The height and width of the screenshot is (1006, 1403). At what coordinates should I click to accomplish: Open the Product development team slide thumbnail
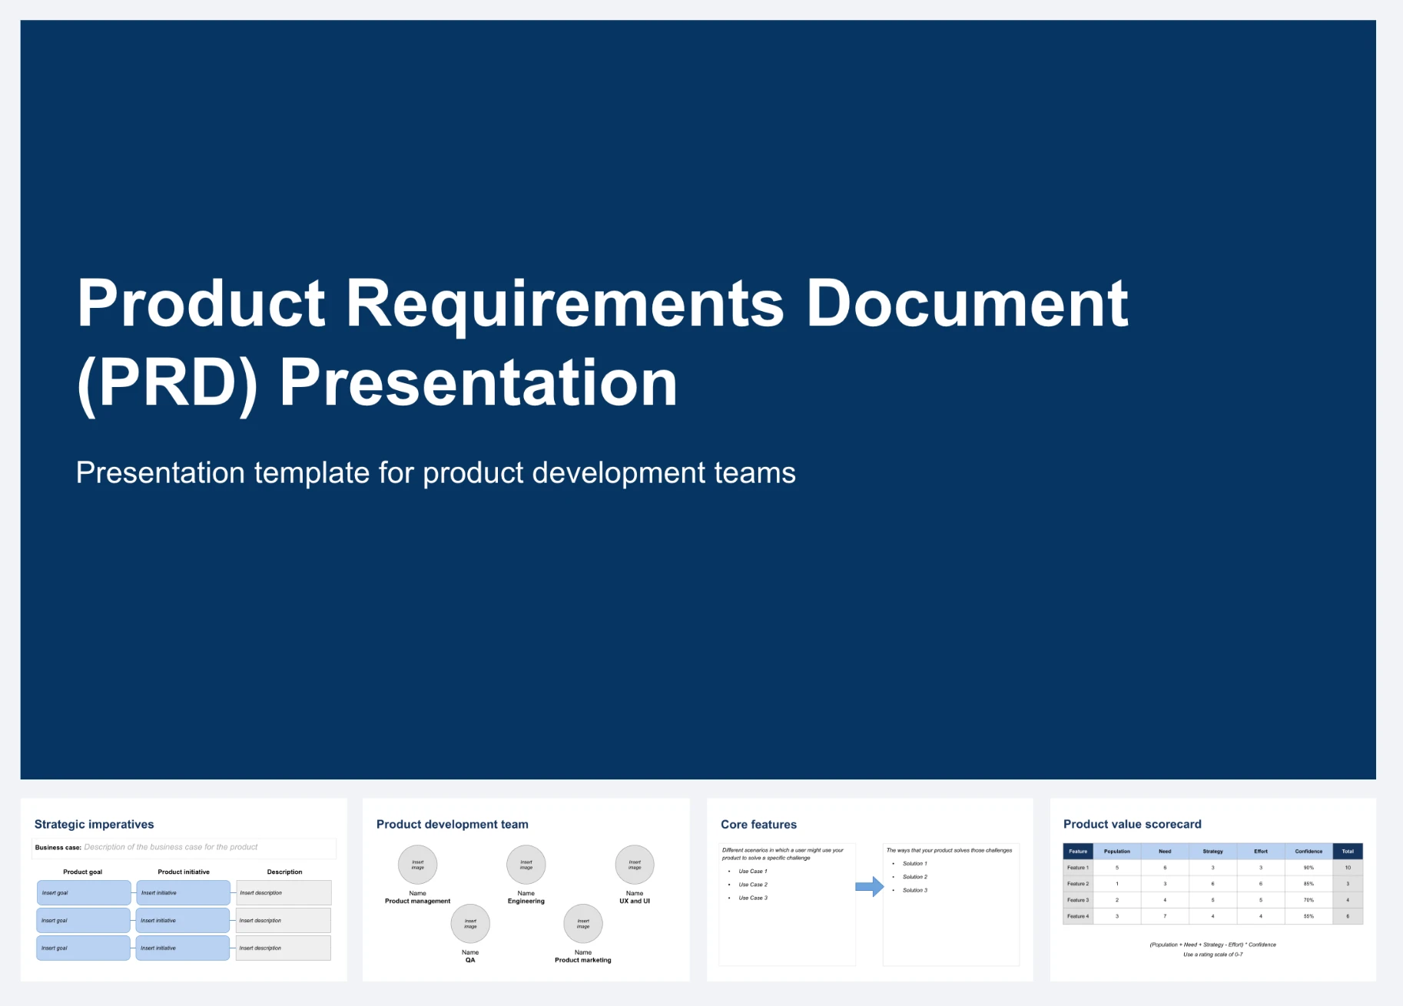pyautogui.click(x=526, y=889)
